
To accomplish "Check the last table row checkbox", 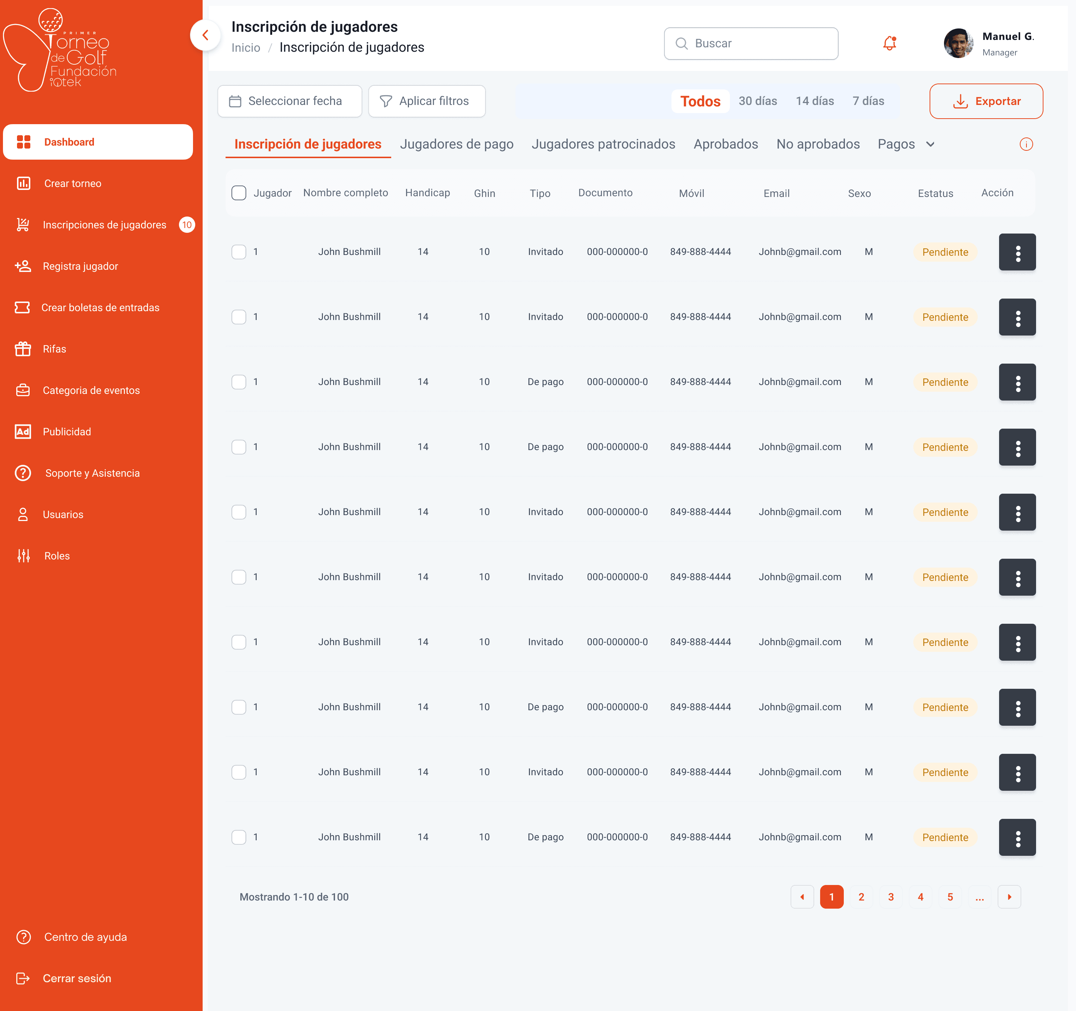I will point(239,837).
